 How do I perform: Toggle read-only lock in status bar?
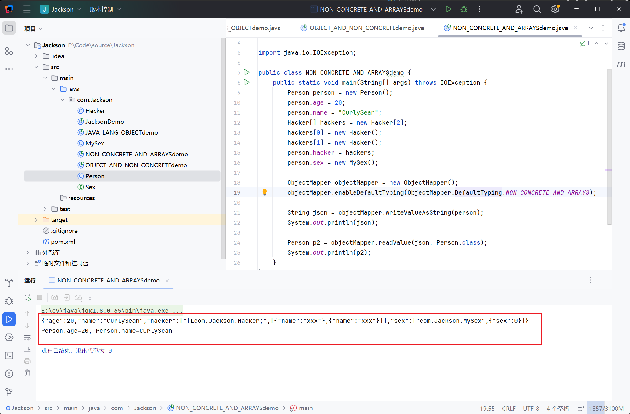pyautogui.click(x=580, y=408)
